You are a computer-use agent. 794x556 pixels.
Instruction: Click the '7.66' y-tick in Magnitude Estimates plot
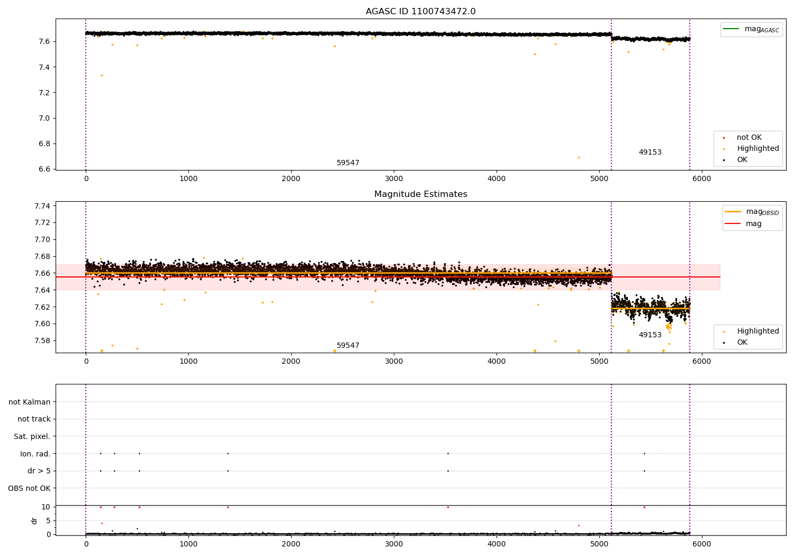point(42,273)
